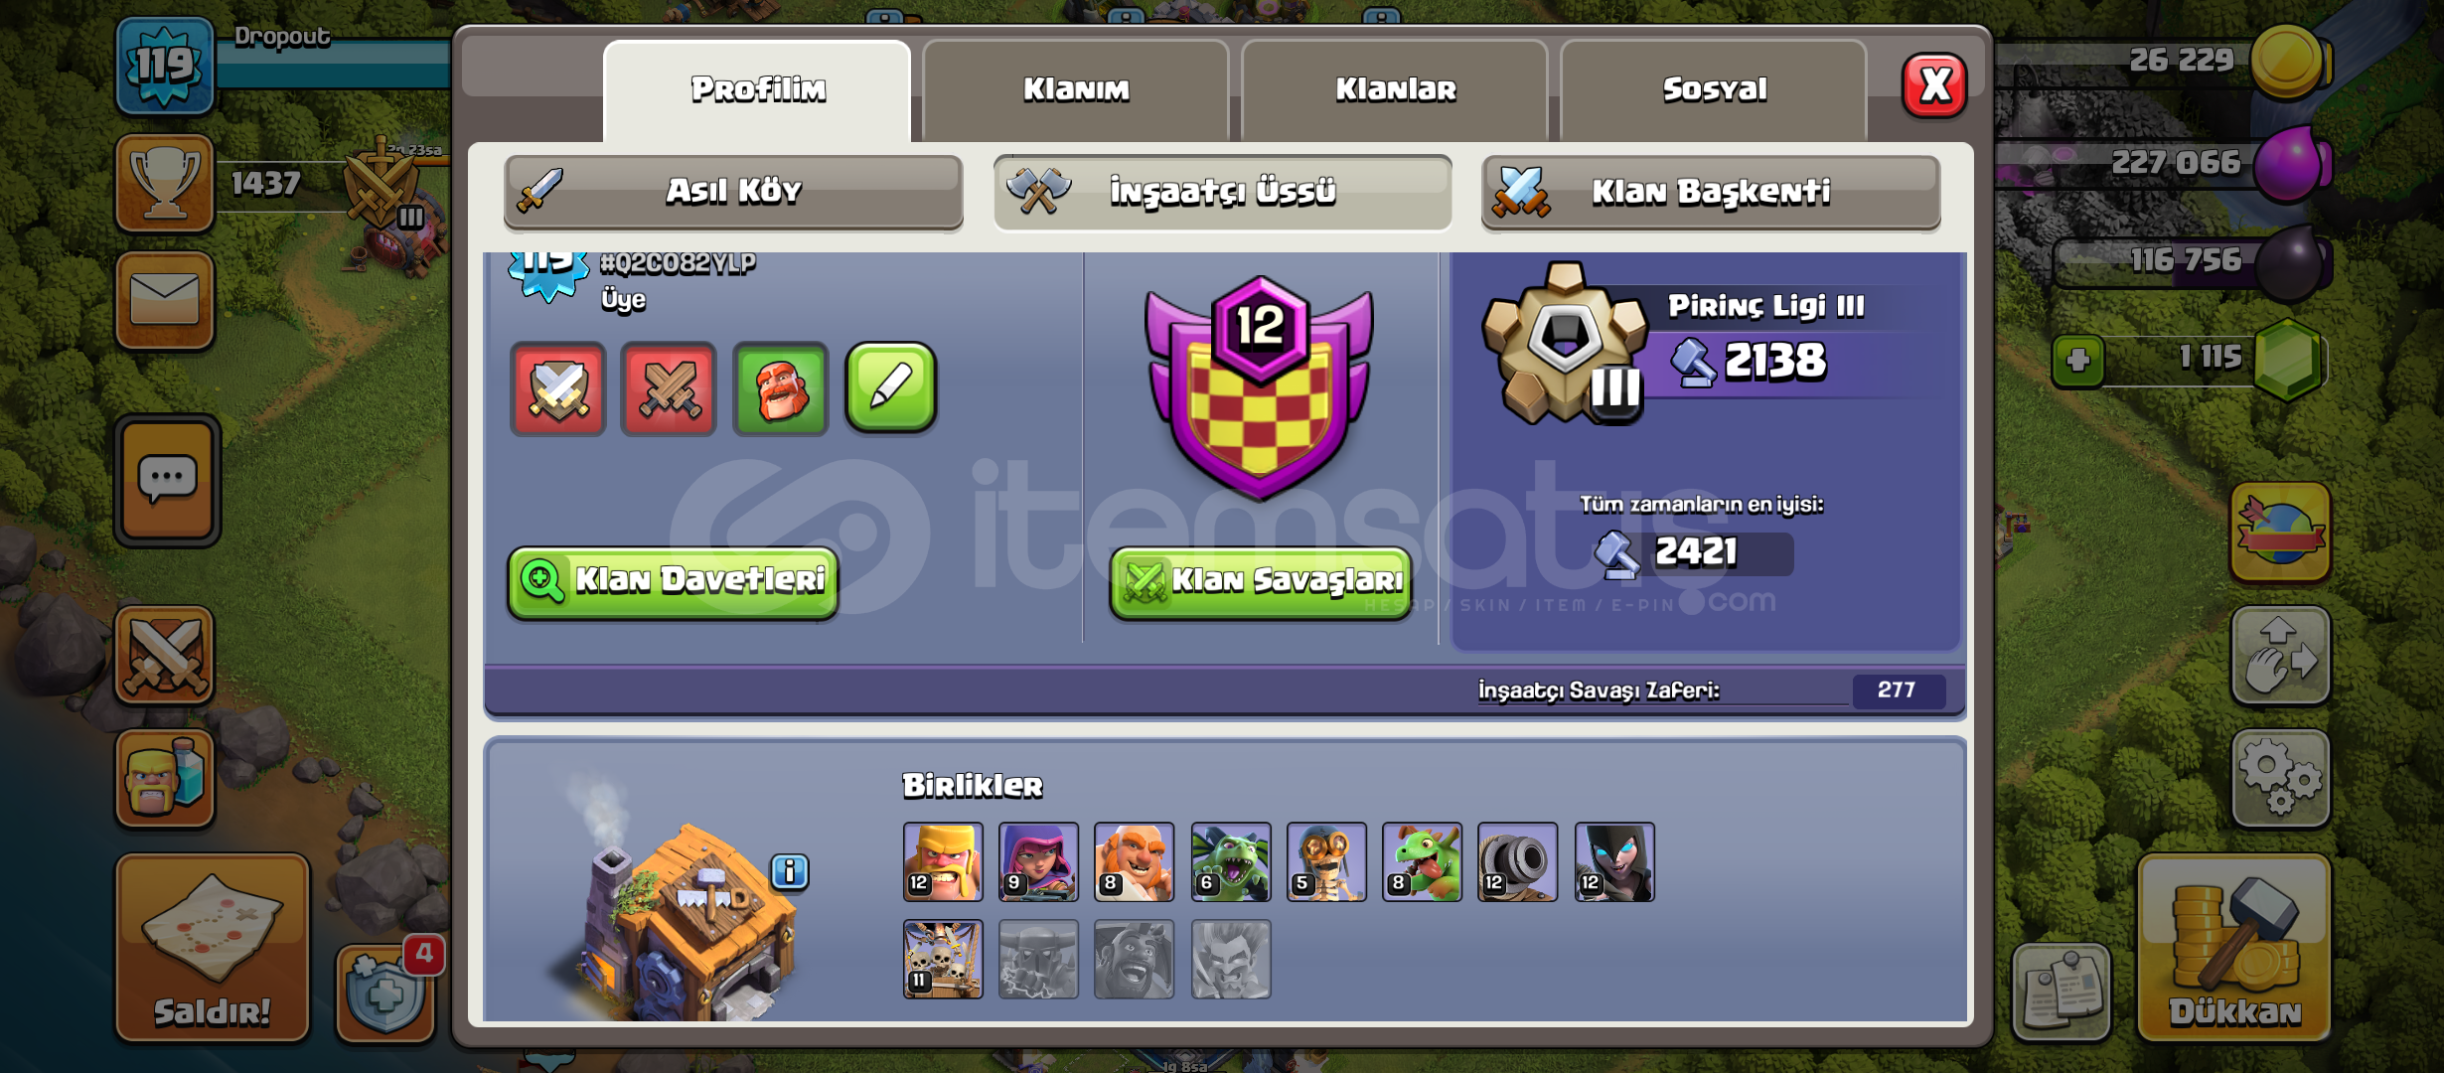Switch to the Sosyal tab
Image resolution: width=2444 pixels, height=1073 pixels.
click(x=1714, y=90)
